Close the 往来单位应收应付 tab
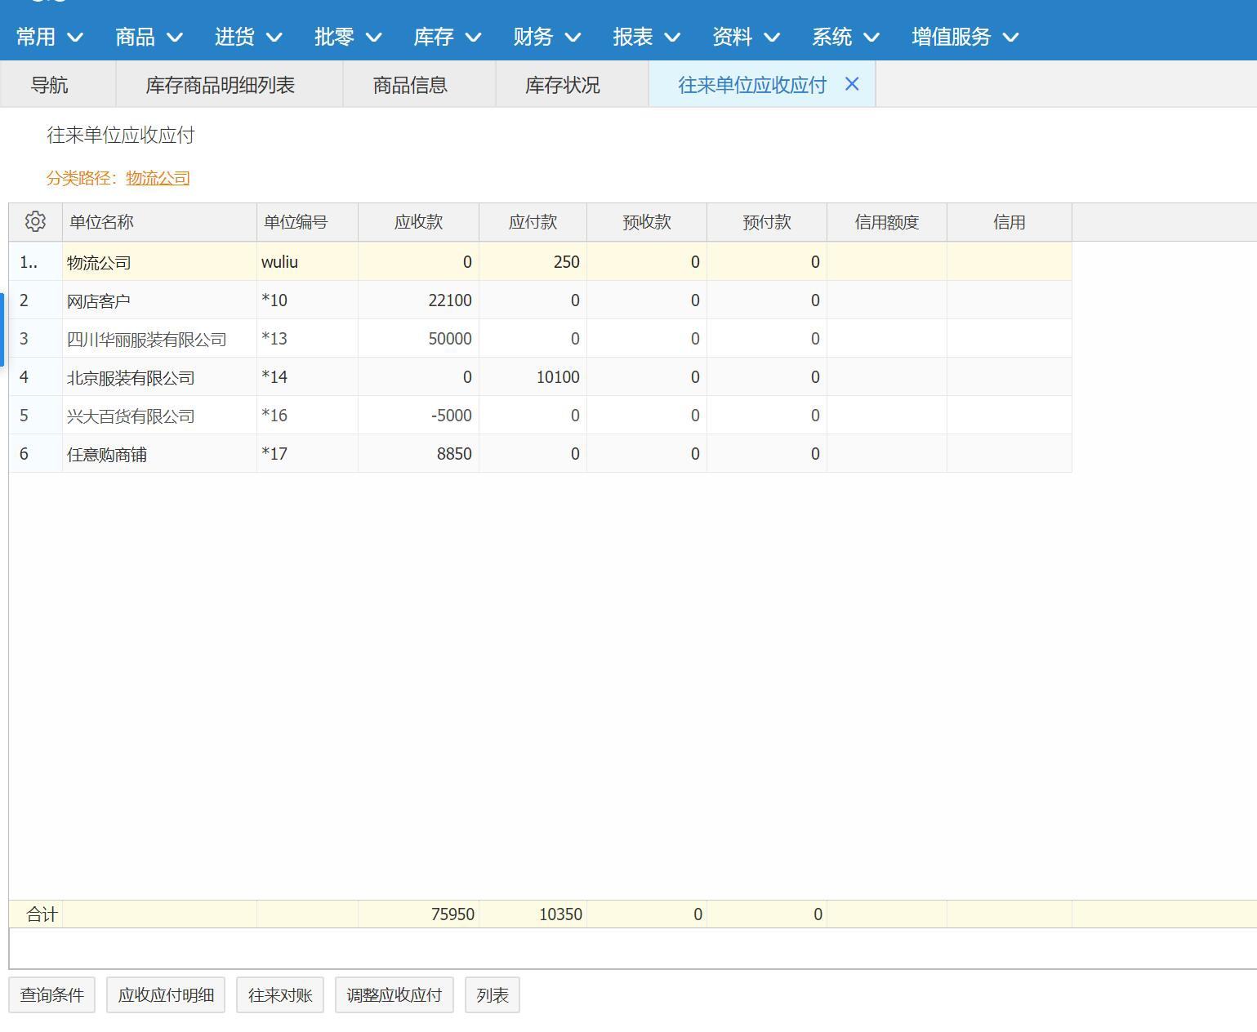The width and height of the screenshot is (1257, 1032). (852, 84)
